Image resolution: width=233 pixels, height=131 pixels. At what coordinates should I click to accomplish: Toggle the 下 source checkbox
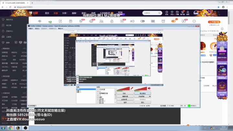98,95
